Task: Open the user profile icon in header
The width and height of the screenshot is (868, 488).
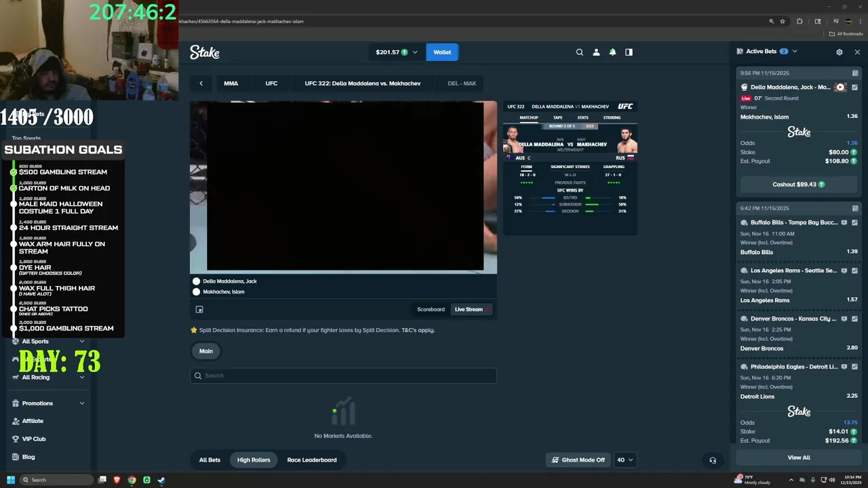Action: pos(596,52)
